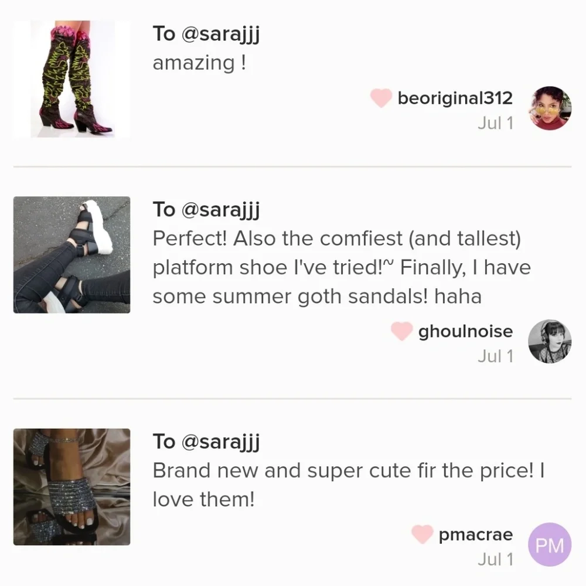View the neon over-the-knee boots photo
The image size is (586, 586).
point(71,79)
